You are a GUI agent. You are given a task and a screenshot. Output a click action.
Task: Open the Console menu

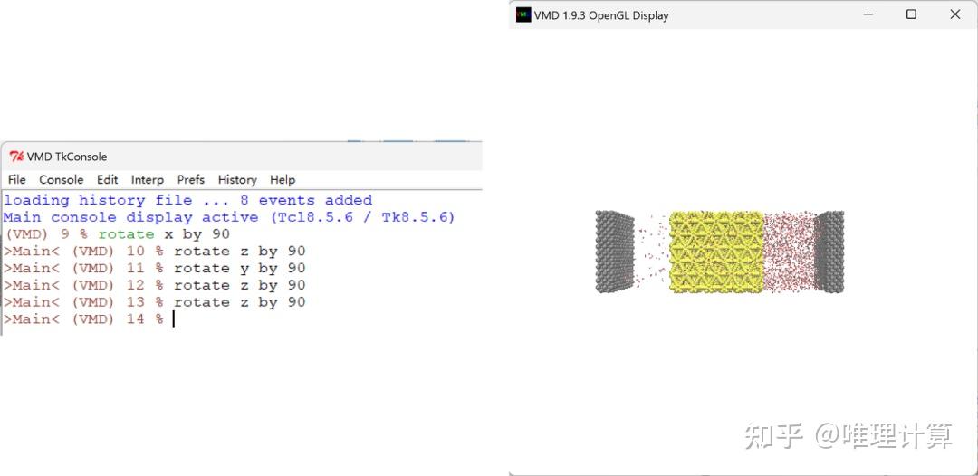[x=62, y=179]
